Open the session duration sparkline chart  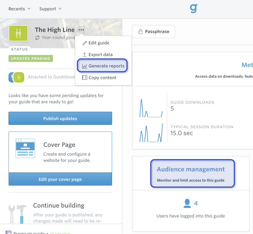[x=151, y=133]
